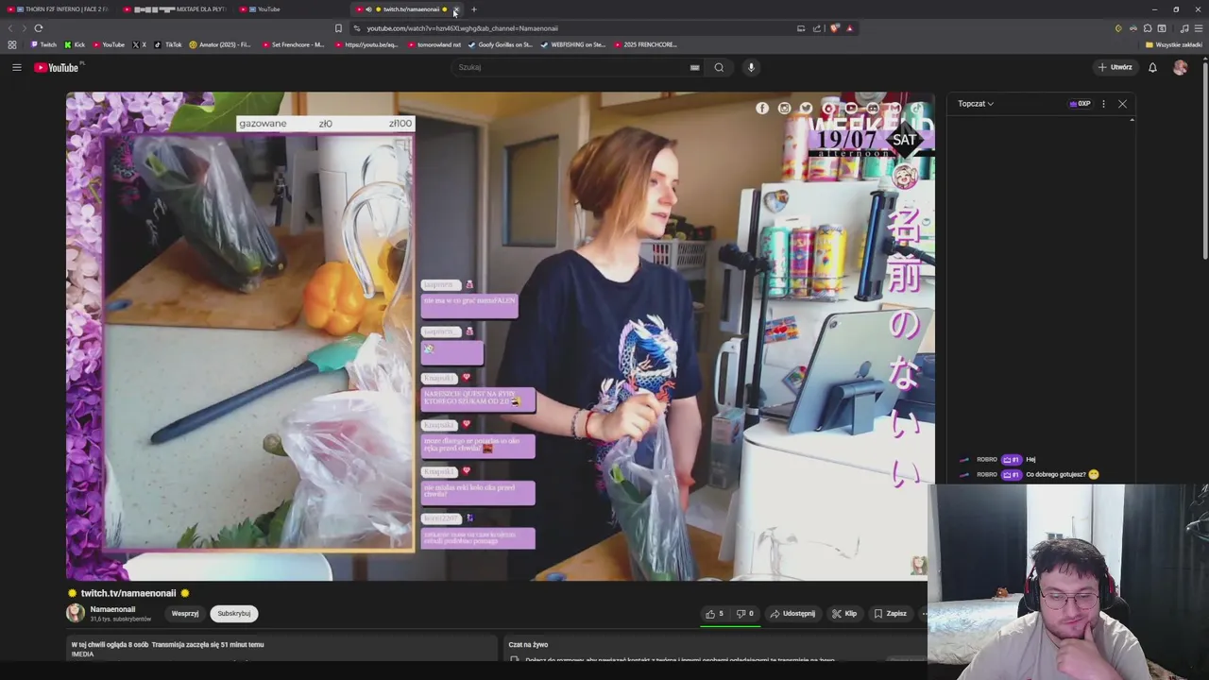Go to the YouTube home logo

coord(58,67)
